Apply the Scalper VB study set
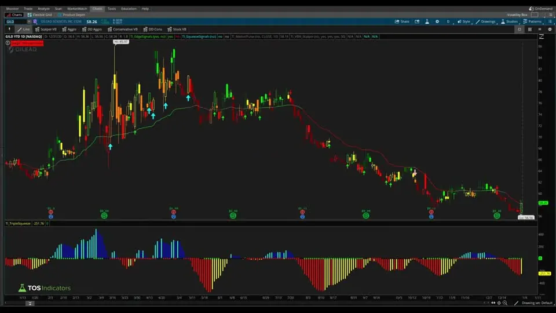Viewport: 556px width, 313px height. pyautogui.click(x=46, y=30)
